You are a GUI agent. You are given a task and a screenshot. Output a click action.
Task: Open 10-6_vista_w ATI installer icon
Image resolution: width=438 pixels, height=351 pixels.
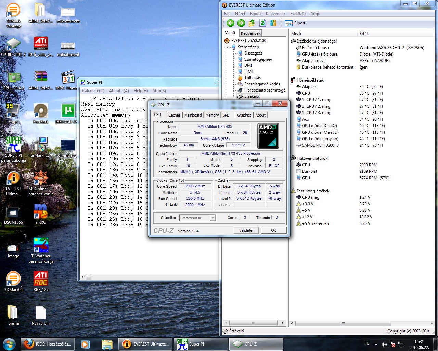(41, 47)
